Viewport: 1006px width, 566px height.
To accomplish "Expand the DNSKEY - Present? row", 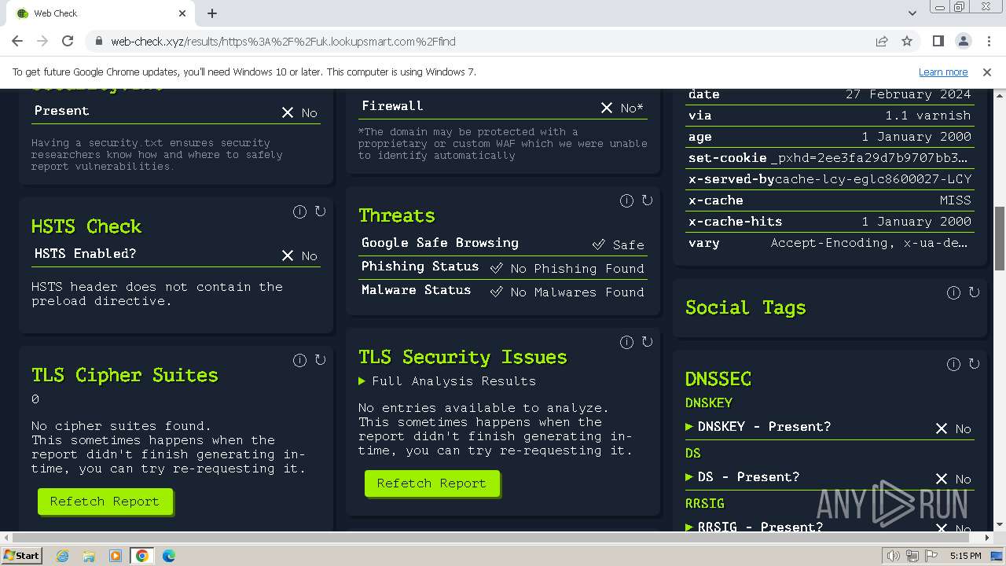I will click(x=758, y=427).
